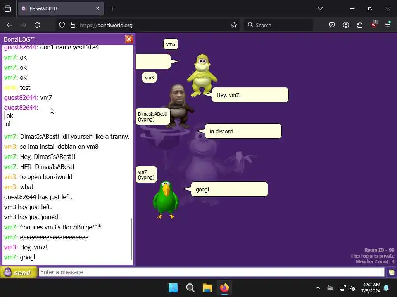Toggle the chat log button beside message box

coord(391,272)
